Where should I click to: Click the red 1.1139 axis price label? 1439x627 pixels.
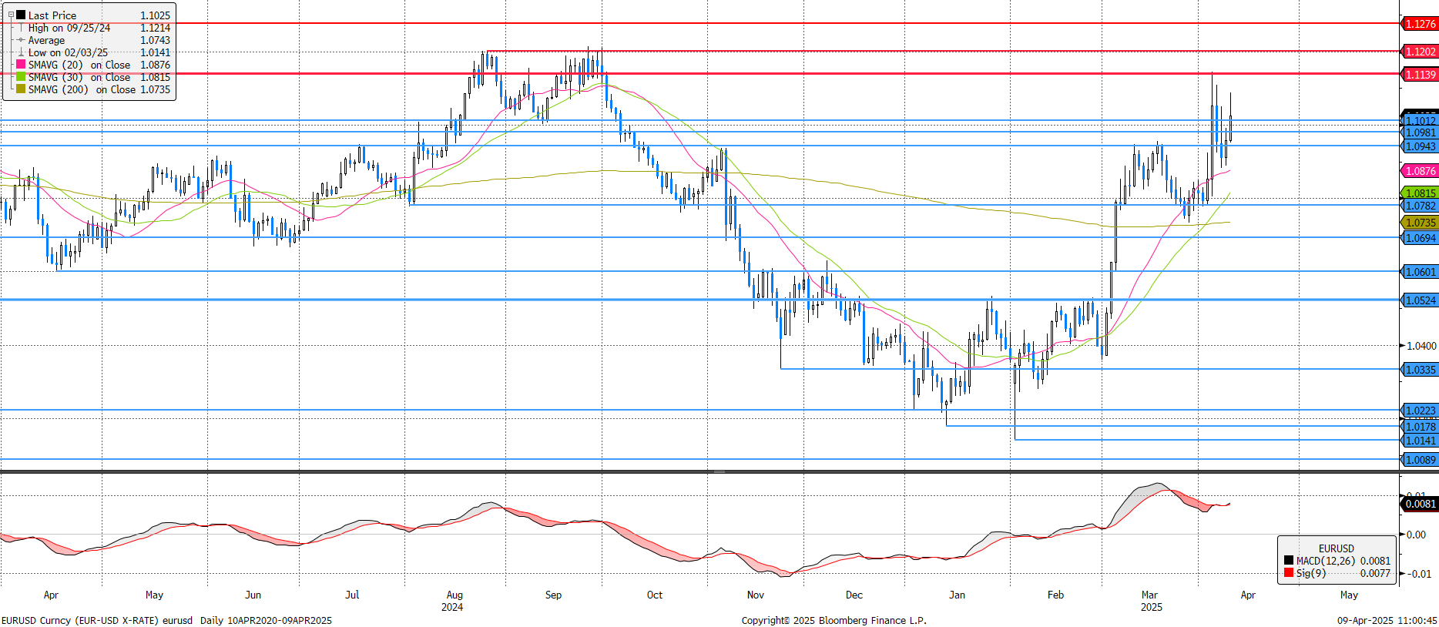pyautogui.click(x=1420, y=75)
